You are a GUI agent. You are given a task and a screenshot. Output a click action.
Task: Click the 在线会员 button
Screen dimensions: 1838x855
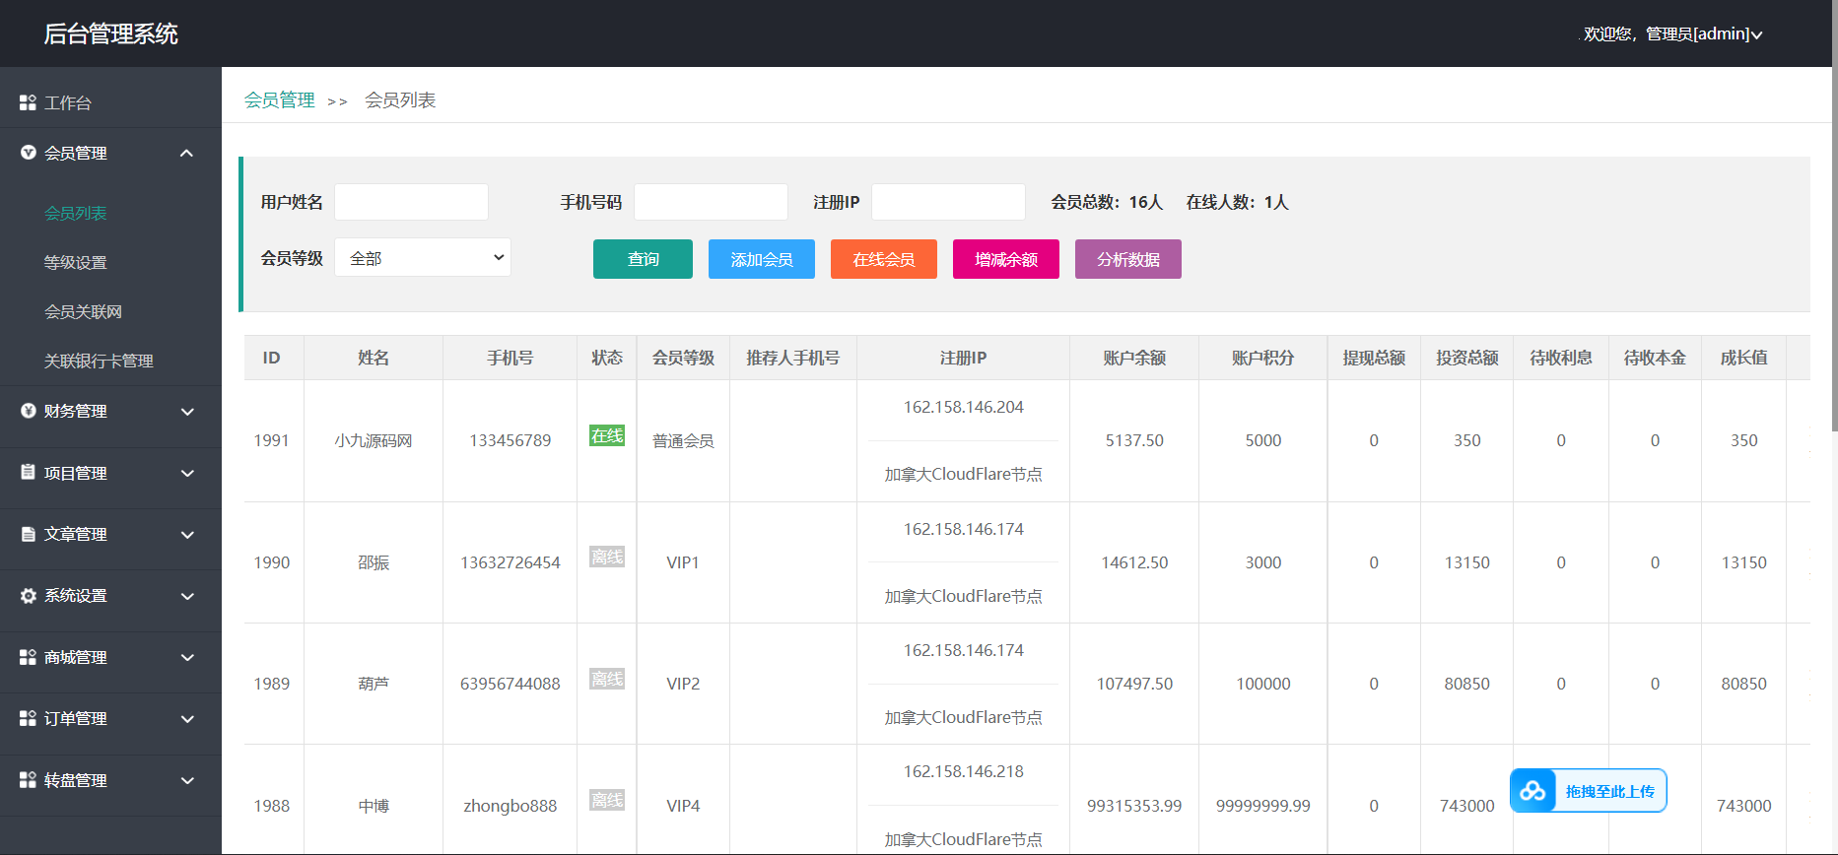[884, 259]
